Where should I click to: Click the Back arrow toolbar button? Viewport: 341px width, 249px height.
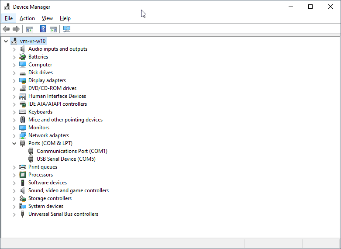pos(6,29)
